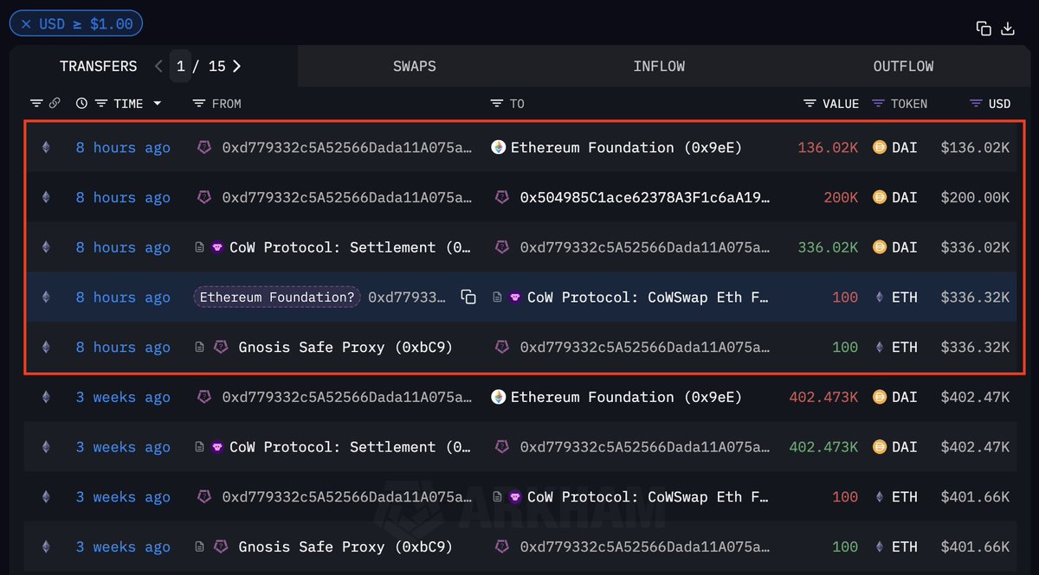Click the recipient address in the 336.02K DAI row
The width and height of the screenshot is (1039, 575).
pos(645,247)
